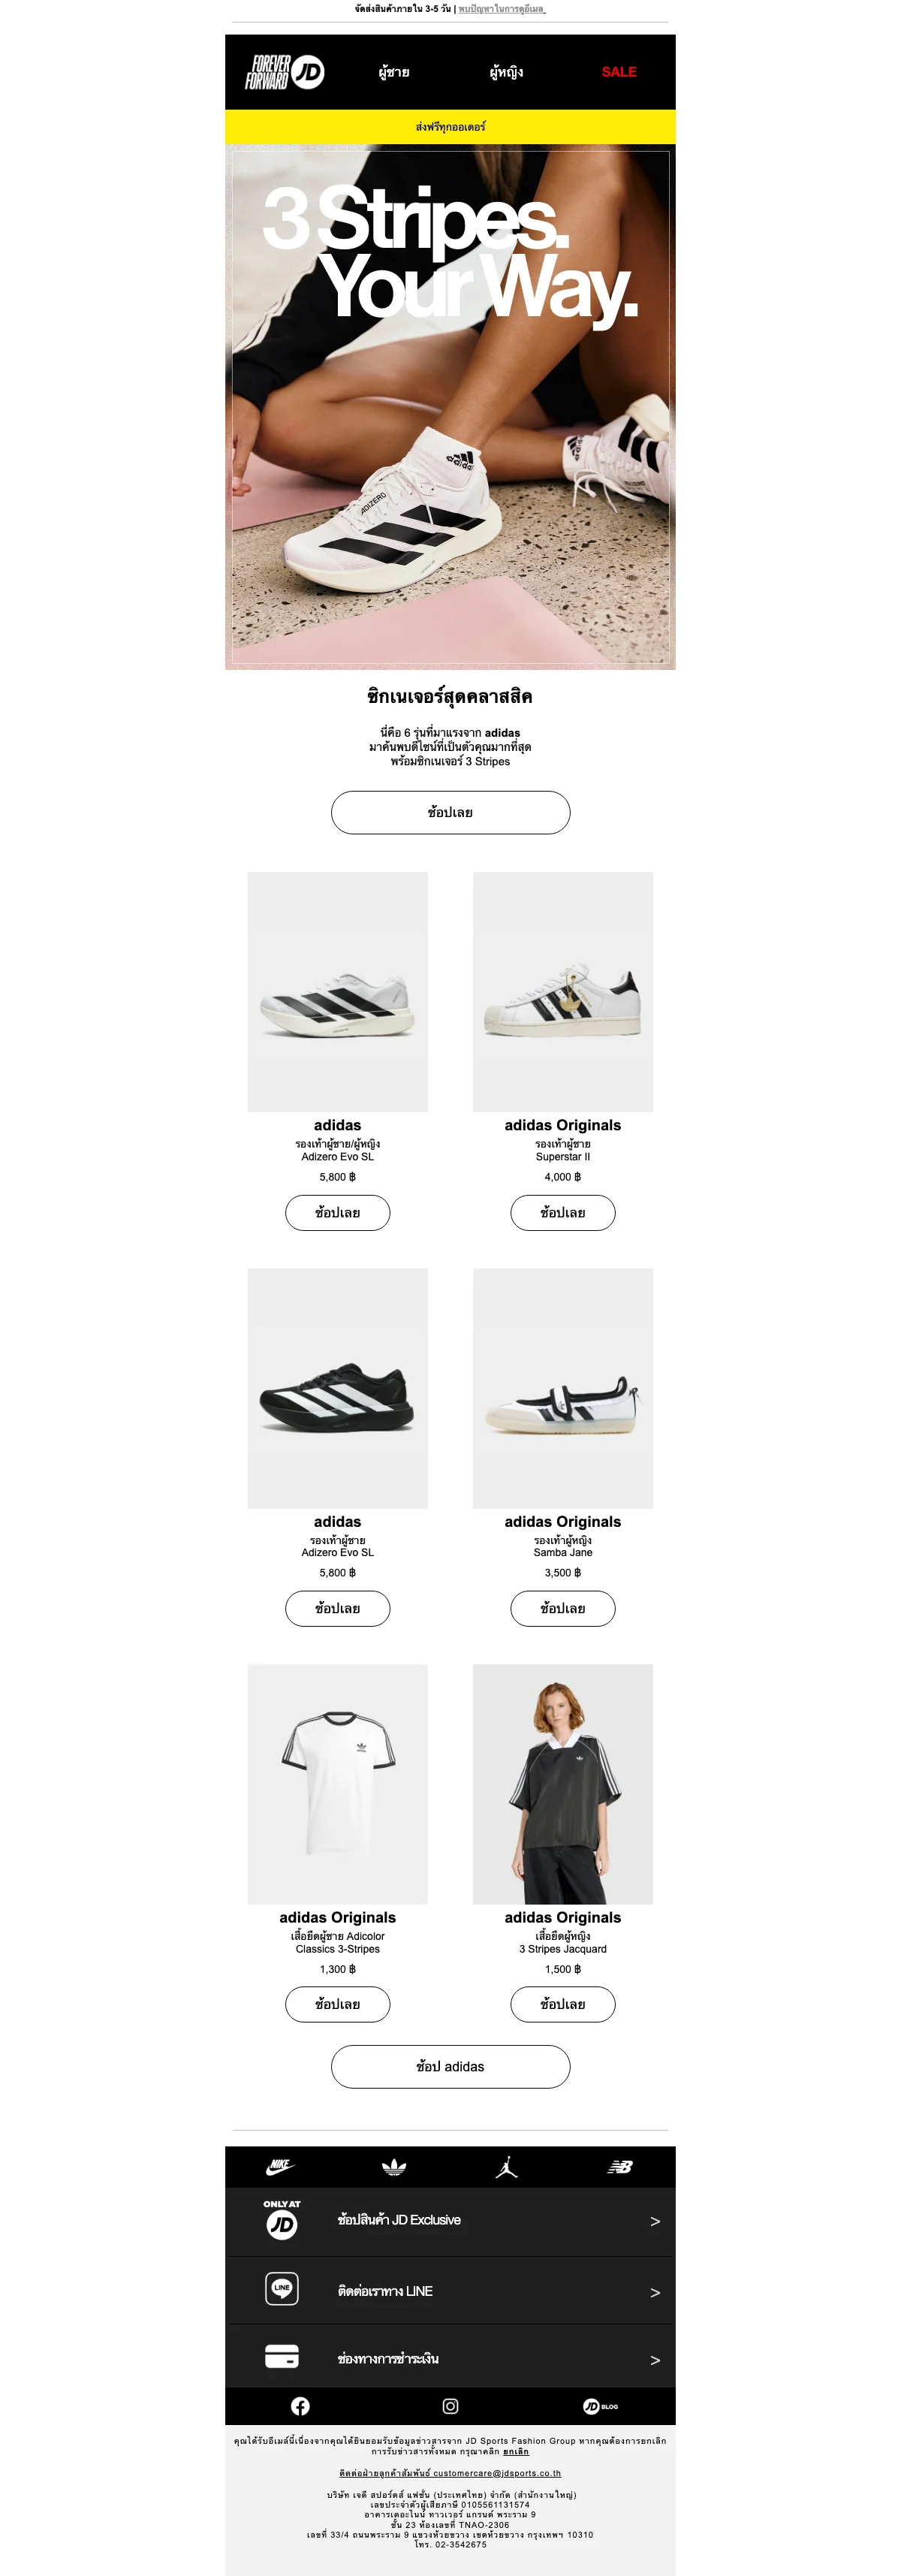This screenshot has width=901, height=2576.
Task: Expand the JD Exclusive row arrow
Action: click(x=655, y=2221)
